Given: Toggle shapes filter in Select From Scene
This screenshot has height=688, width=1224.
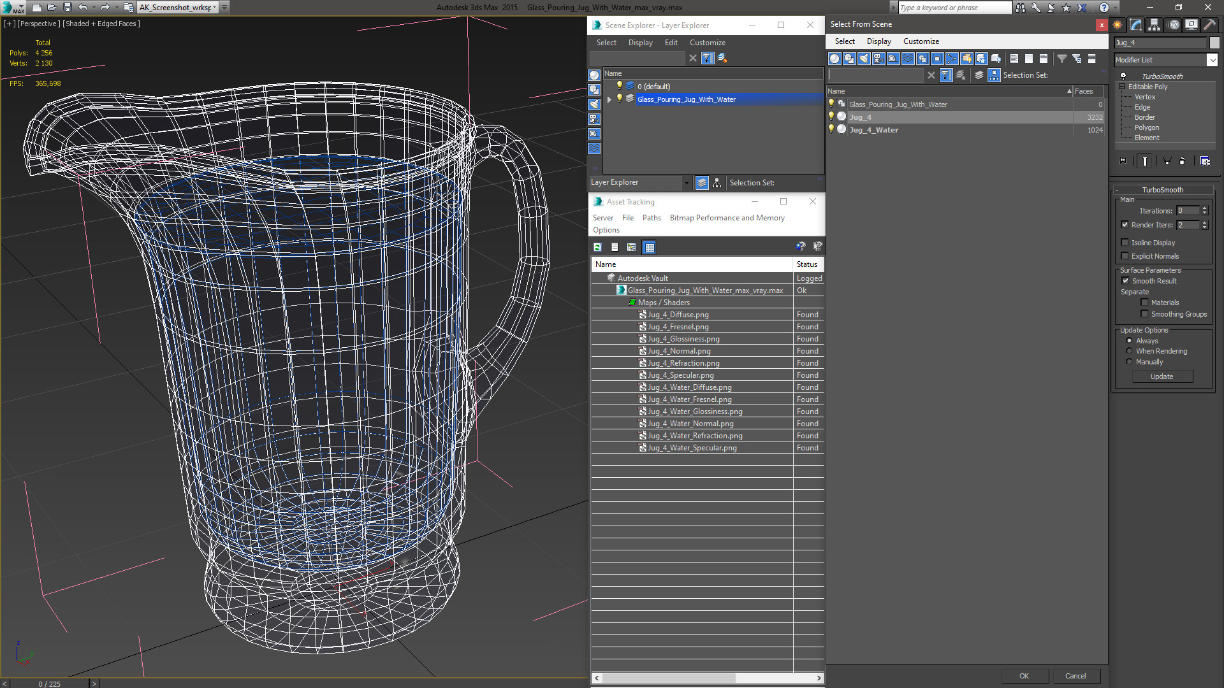Looking at the screenshot, I should [849, 59].
